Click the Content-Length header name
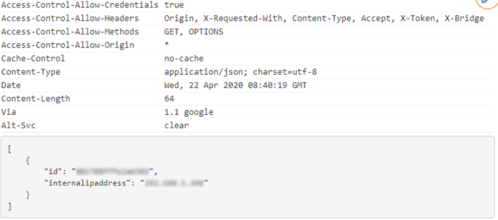The width and height of the screenshot is (498, 220). click(x=36, y=98)
